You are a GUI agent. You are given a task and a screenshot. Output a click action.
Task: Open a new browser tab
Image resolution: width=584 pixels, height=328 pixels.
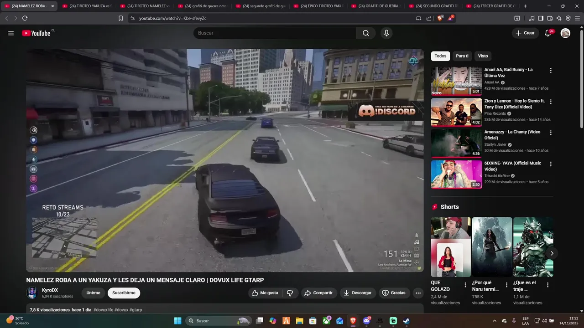[525, 6]
